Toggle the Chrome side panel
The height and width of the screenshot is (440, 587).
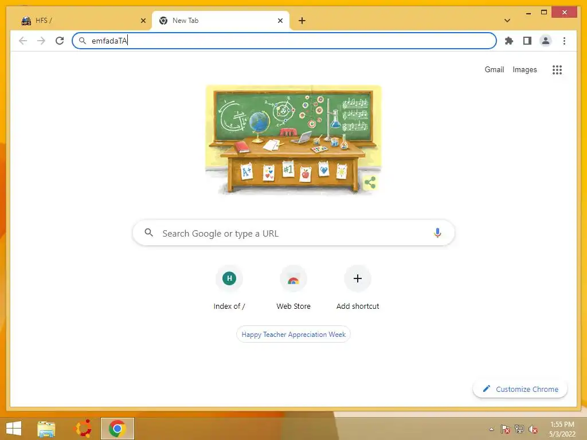point(527,41)
